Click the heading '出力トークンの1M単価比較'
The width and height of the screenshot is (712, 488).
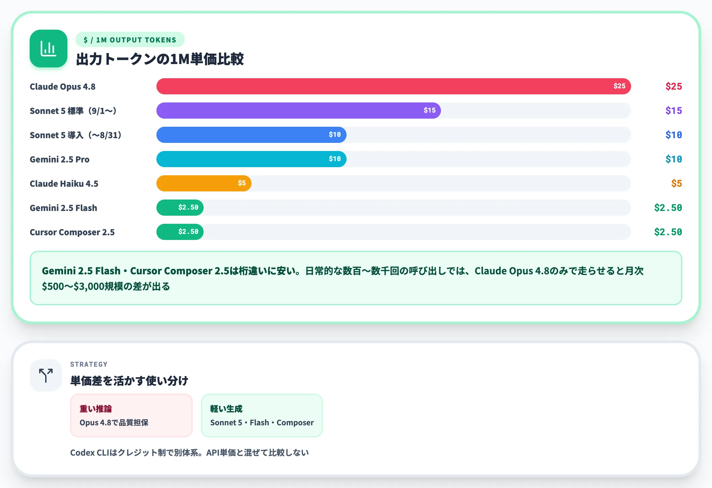[x=160, y=59]
